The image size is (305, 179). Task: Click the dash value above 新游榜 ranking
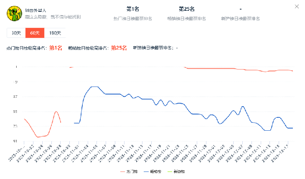click(x=240, y=9)
